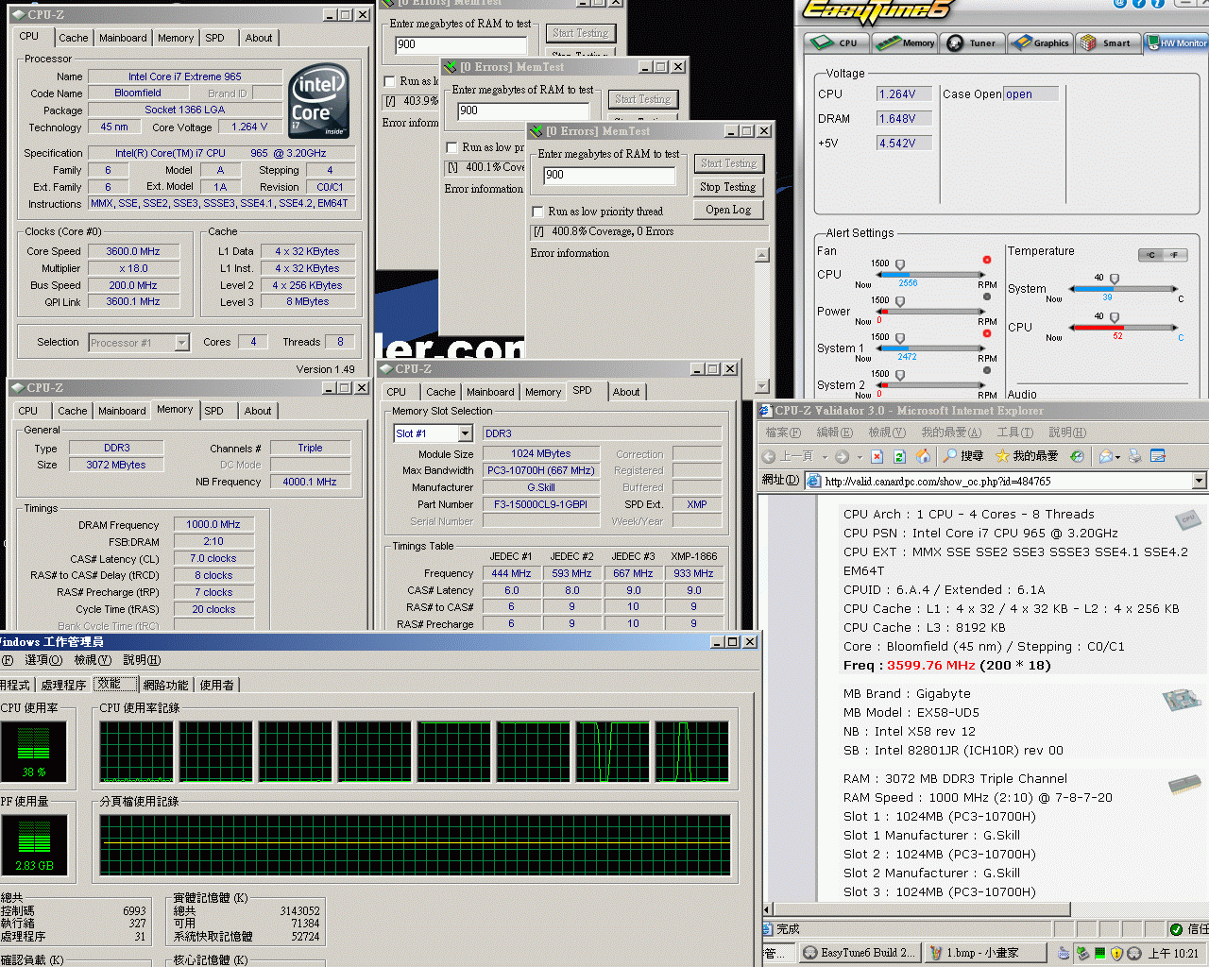Switch to Smart tab in EasyTune6
The height and width of the screenshot is (967, 1209).
(1107, 42)
